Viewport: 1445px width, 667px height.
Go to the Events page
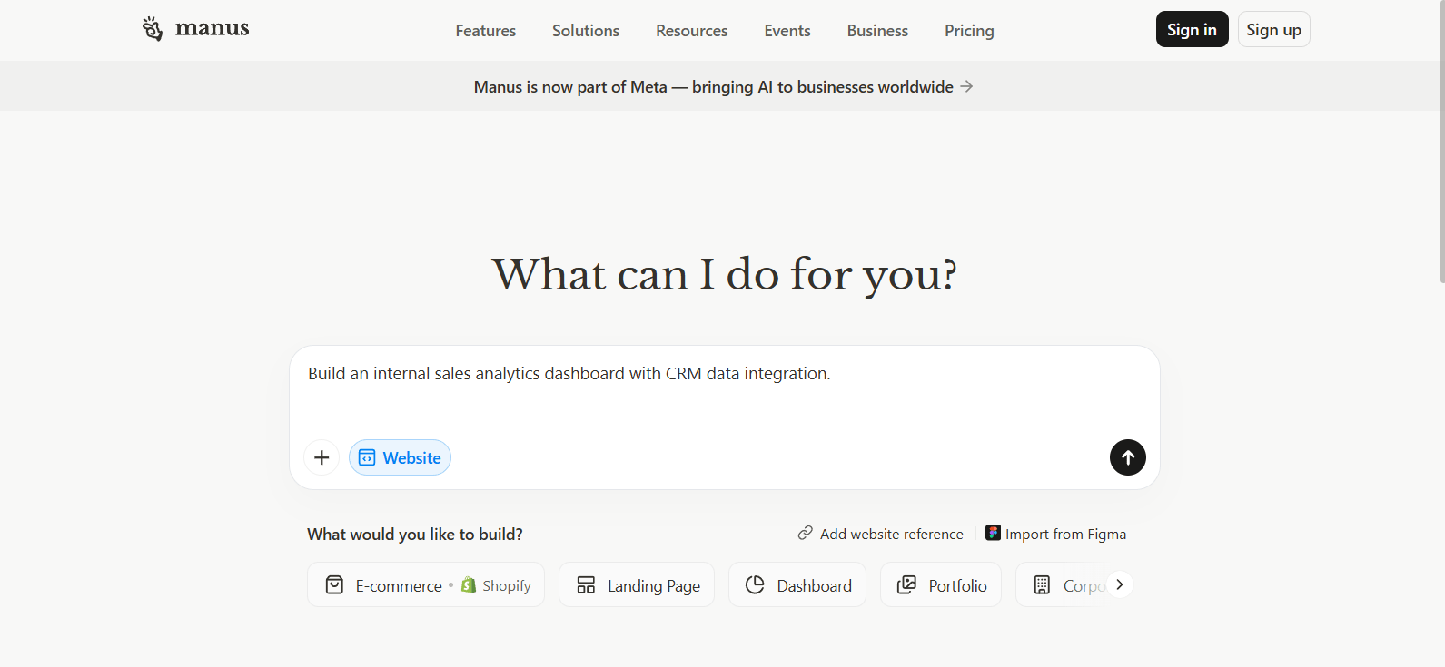coord(787,31)
